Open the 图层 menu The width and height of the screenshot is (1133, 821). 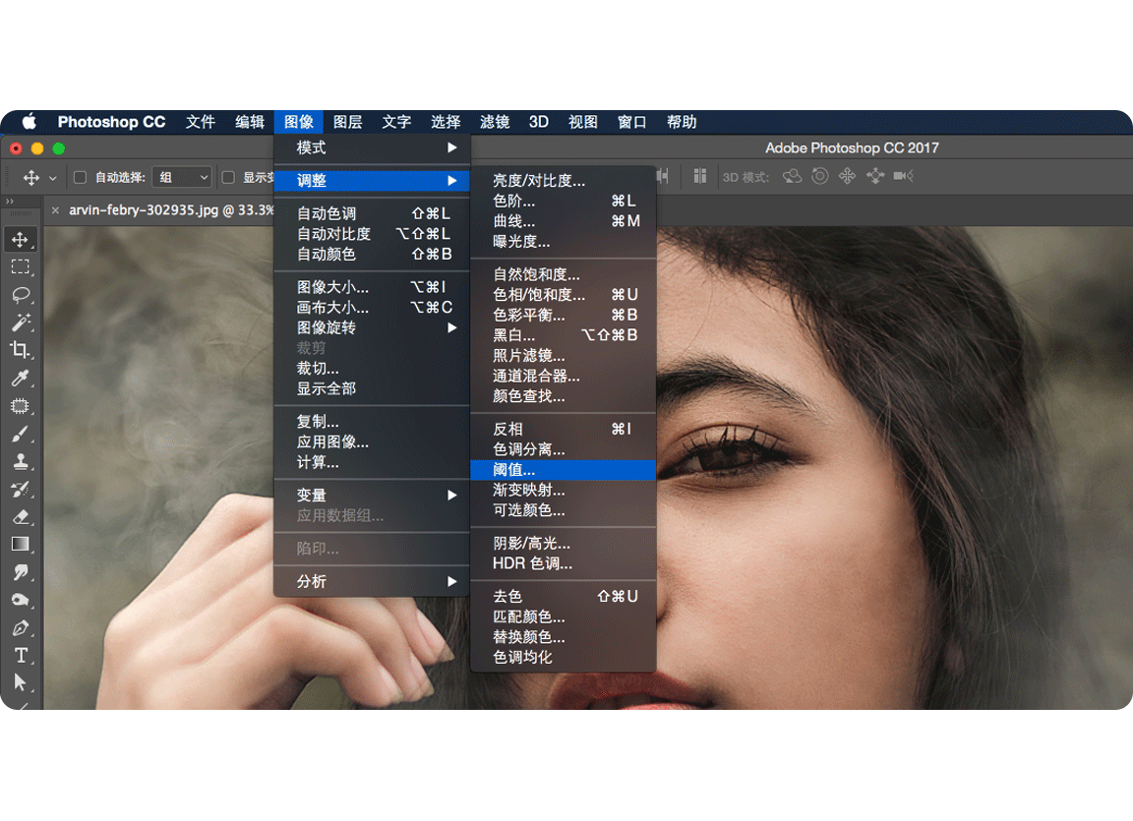pyautogui.click(x=347, y=121)
